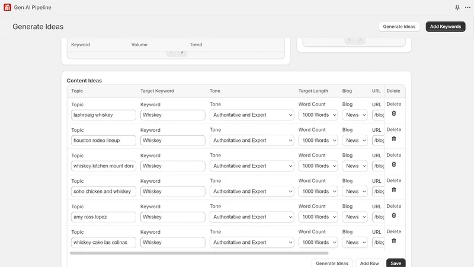The width and height of the screenshot is (474, 267).
Task: Open Tone dropdown for laphroaig whiskey
Action: click(x=251, y=115)
